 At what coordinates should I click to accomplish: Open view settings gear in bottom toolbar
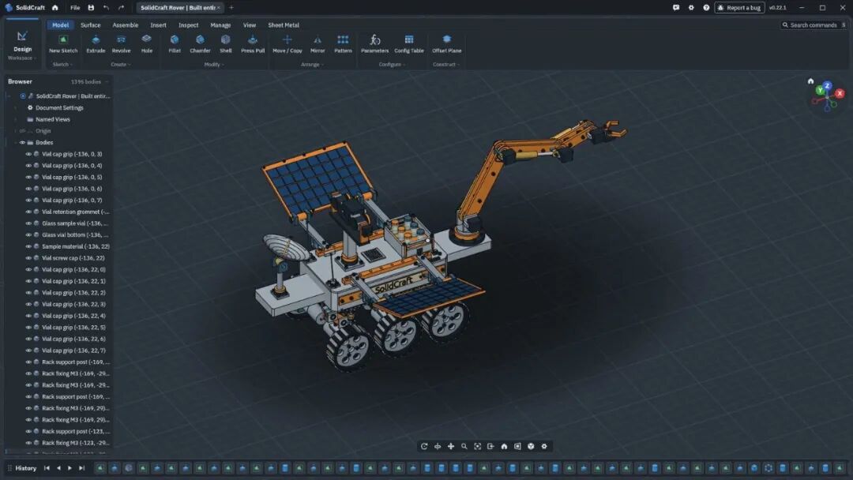pyautogui.click(x=544, y=446)
